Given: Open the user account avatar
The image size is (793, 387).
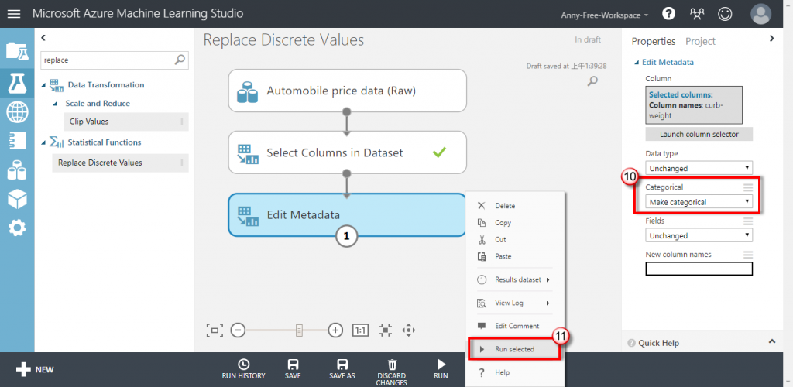Looking at the screenshot, I should [761, 14].
